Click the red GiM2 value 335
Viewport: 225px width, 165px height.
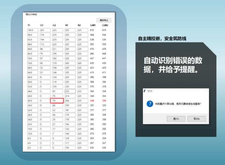[104, 101]
